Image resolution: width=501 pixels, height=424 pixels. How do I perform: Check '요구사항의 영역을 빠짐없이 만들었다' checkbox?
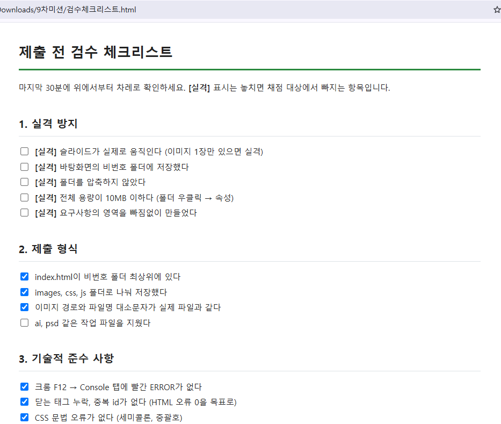point(24,213)
